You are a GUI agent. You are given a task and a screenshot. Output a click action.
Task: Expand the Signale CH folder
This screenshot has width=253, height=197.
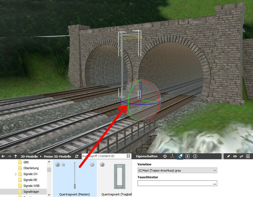point(16,174)
